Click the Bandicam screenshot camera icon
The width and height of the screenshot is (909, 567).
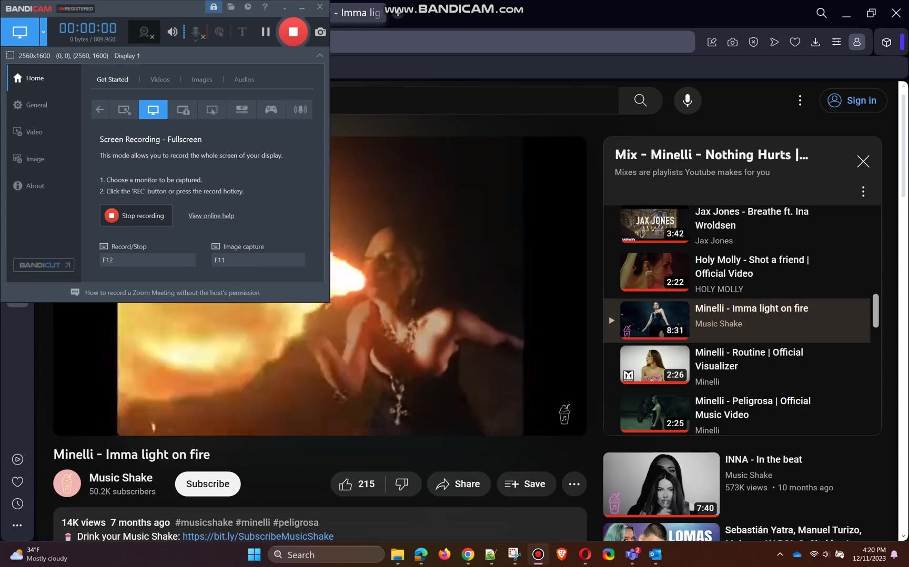(320, 32)
